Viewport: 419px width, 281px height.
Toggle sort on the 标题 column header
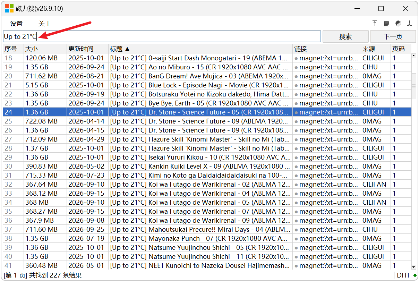(200, 49)
